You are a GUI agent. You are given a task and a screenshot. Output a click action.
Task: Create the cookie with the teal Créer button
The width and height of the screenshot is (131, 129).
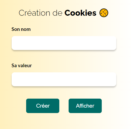pyautogui.click(x=43, y=106)
